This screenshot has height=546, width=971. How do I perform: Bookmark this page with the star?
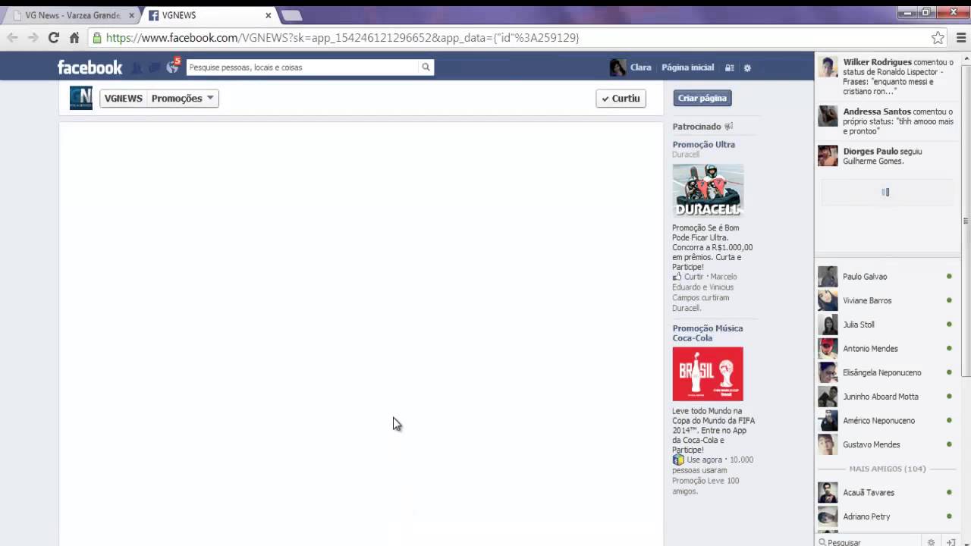coord(938,37)
